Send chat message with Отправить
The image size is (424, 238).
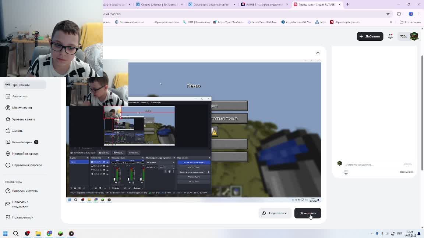pos(406,172)
